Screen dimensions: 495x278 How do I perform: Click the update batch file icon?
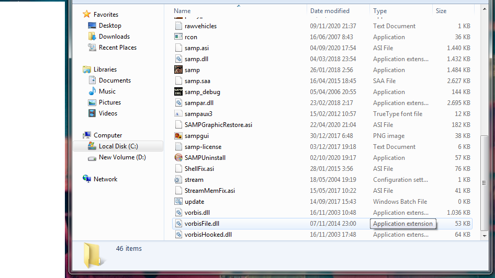coord(178,202)
